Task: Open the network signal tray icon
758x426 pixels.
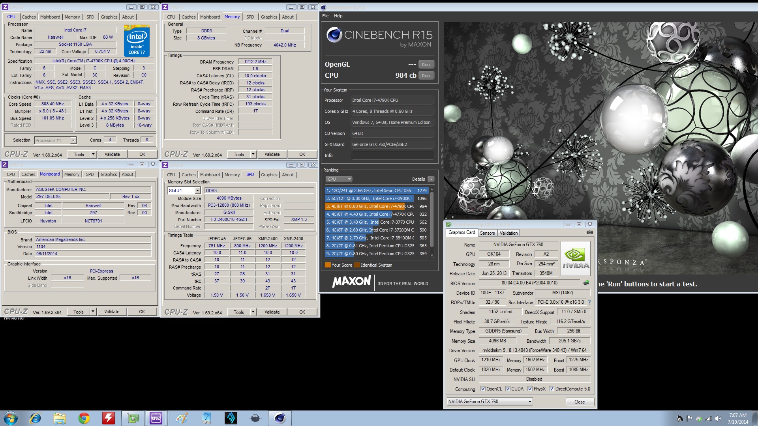Action: pyautogui.click(x=709, y=419)
